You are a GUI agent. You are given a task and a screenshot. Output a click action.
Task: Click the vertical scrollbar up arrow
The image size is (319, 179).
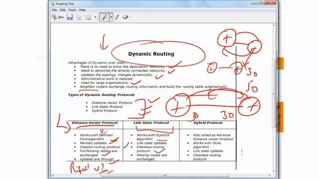point(274,25)
